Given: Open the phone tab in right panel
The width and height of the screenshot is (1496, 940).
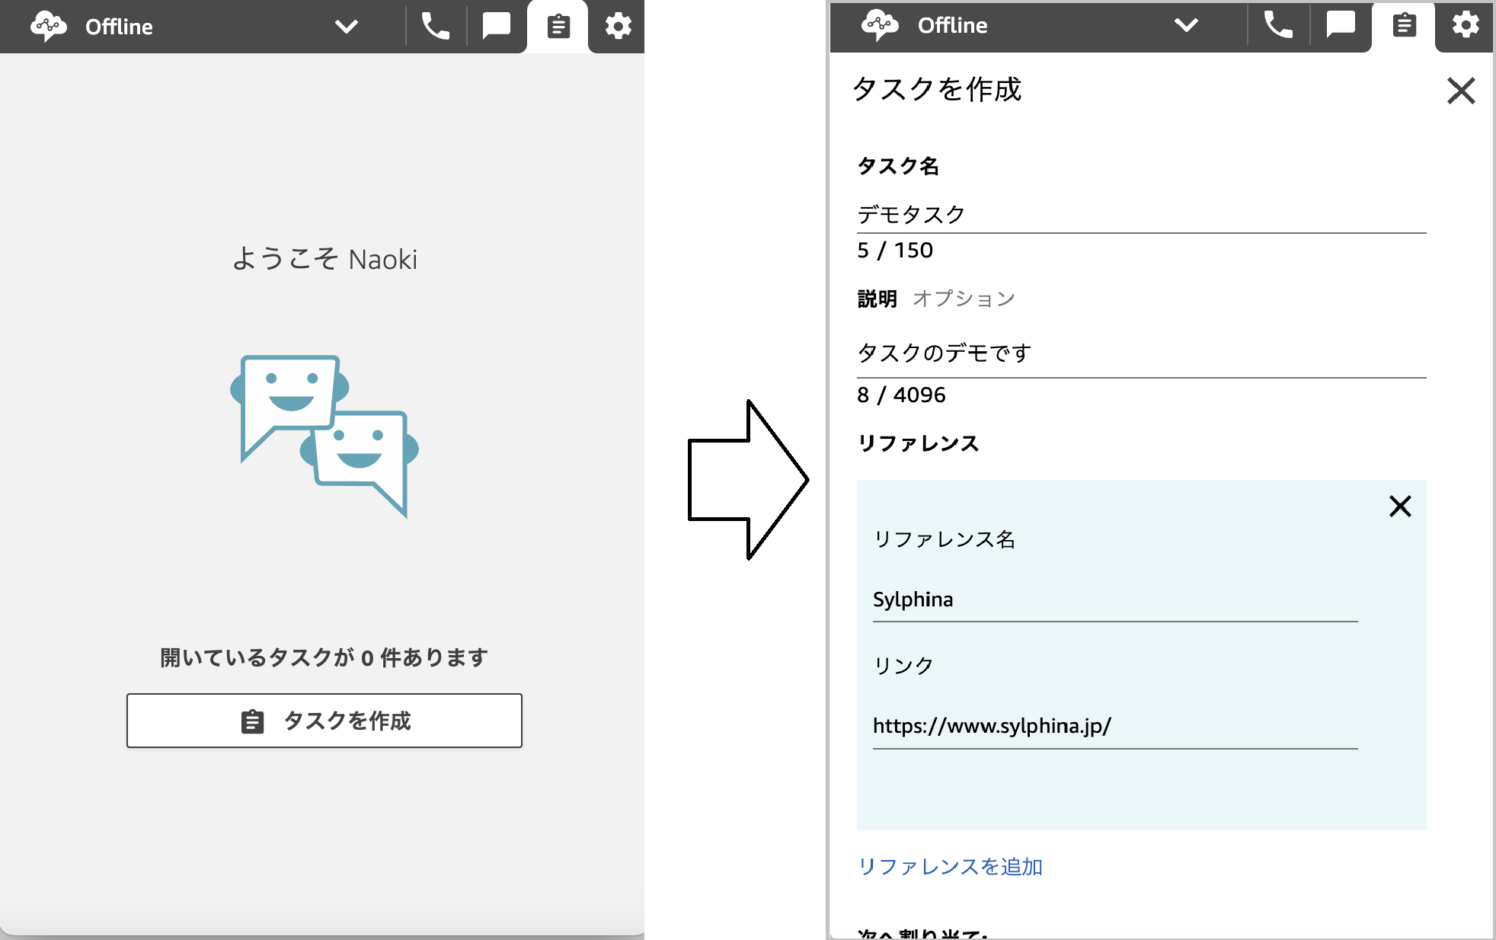Looking at the screenshot, I should [x=1278, y=25].
